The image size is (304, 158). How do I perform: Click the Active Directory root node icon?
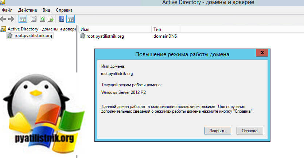pos(3,29)
